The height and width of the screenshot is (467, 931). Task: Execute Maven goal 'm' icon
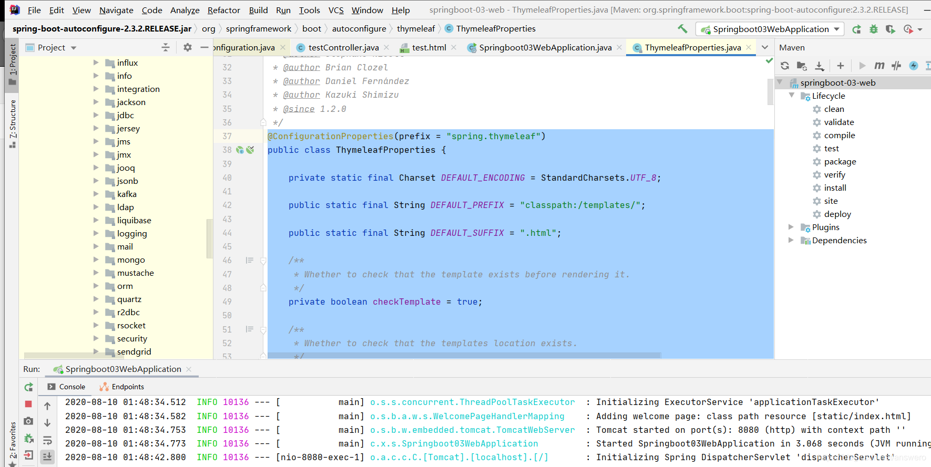879,66
